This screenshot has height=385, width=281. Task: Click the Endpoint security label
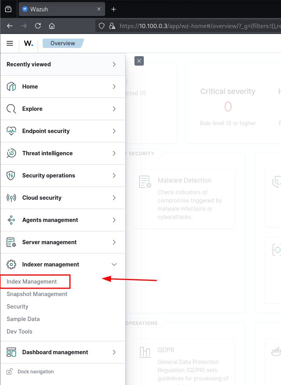[46, 131]
